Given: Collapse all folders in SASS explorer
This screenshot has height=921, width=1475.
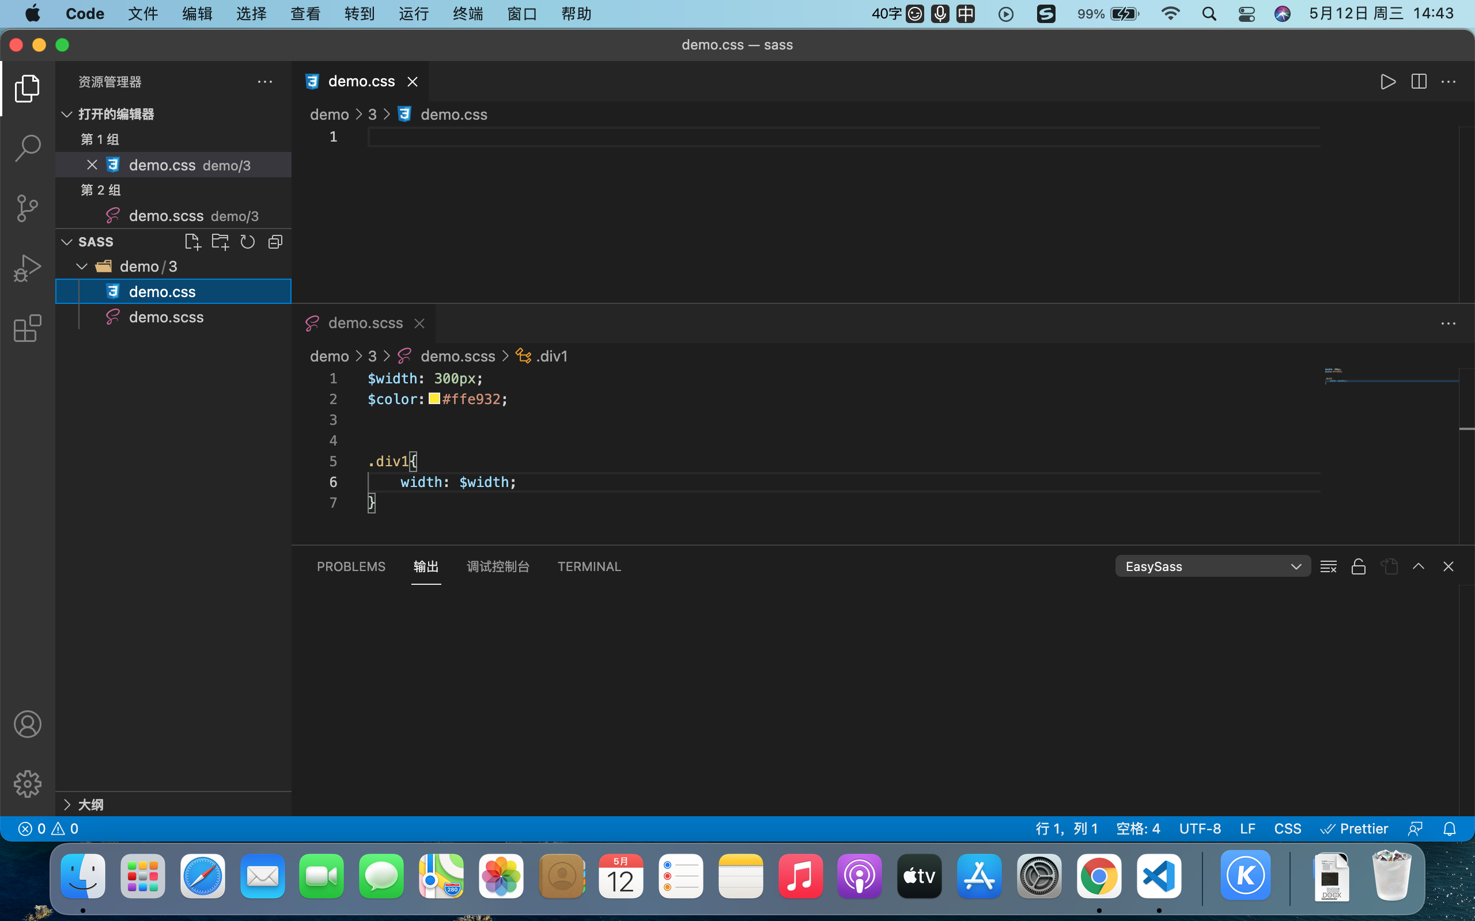Looking at the screenshot, I should (x=275, y=242).
